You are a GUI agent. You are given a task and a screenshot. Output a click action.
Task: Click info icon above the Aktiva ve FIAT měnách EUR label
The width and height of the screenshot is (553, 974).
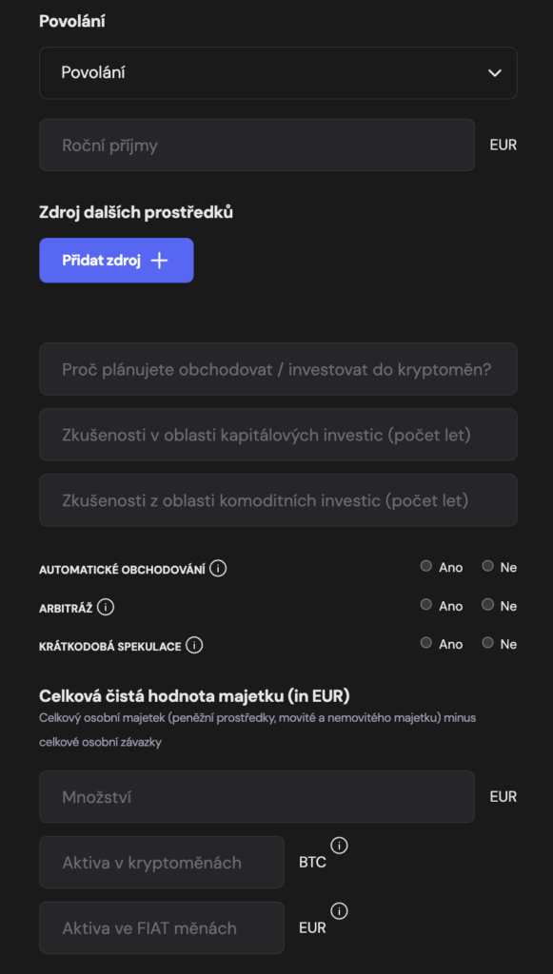(x=339, y=910)
